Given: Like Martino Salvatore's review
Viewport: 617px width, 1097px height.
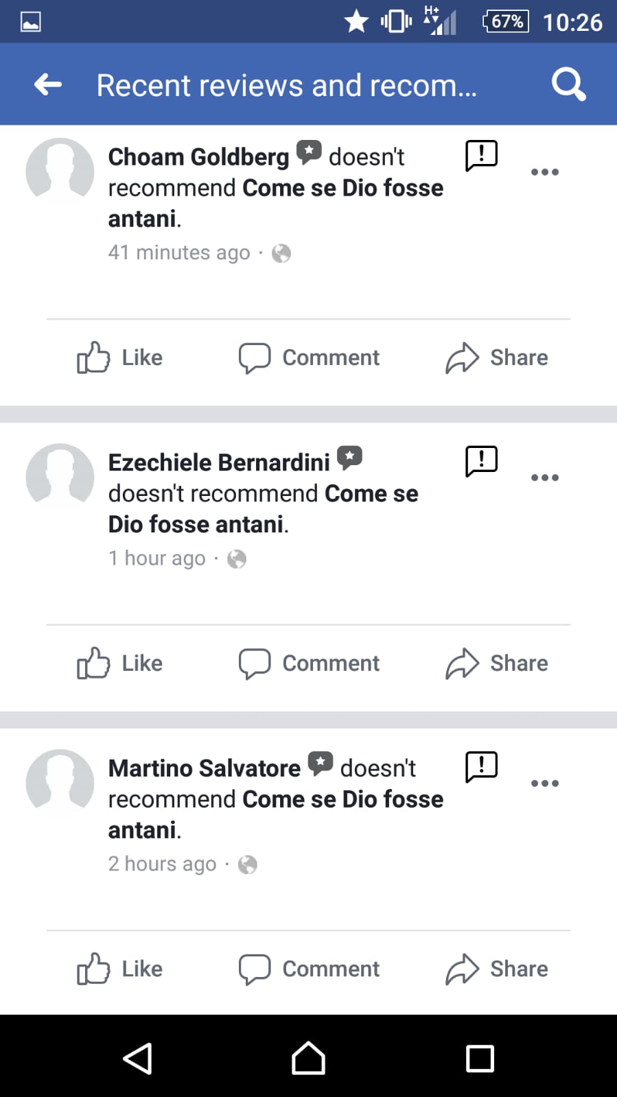Looking at the screenshot, I should [120, 969].
